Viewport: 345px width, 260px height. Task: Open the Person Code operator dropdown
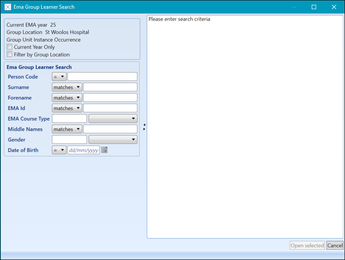tap(59, 76)
